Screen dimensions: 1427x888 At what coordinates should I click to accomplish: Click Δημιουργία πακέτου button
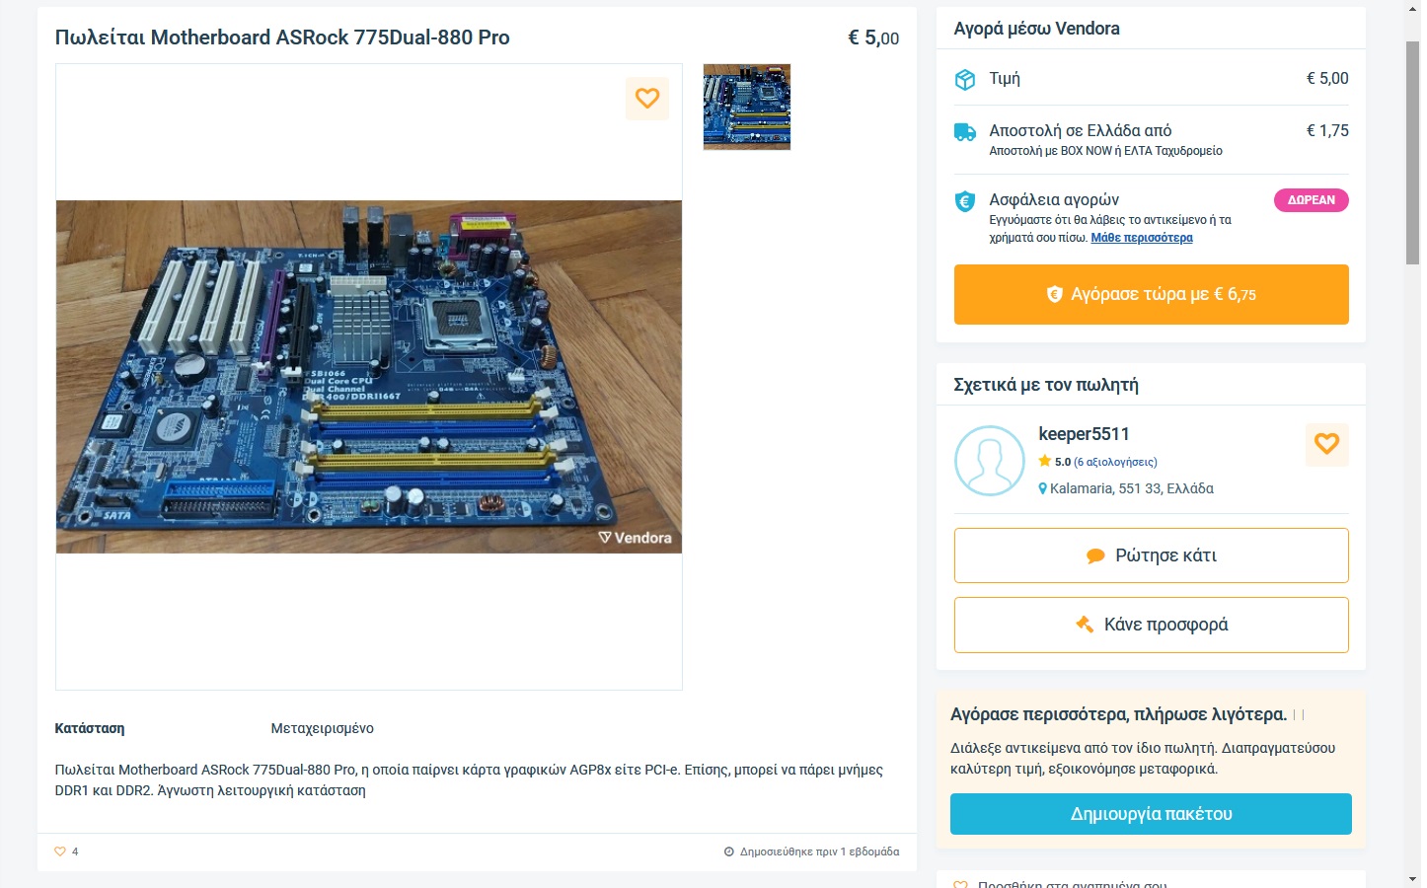1151,814
